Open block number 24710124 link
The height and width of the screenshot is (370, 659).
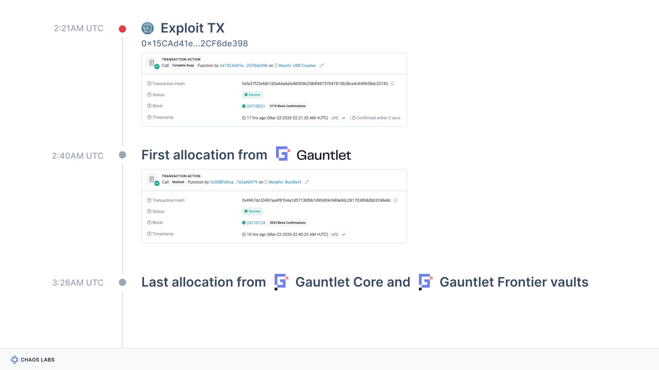tap(256, 223)
